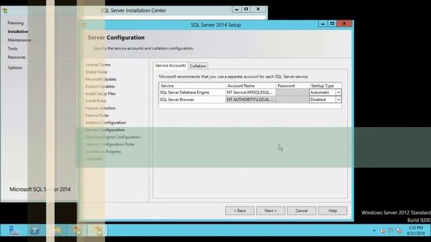This screenshot has height=242, width=431.
Task: Open the taskbar clock showing 2:33 PM
Action: (x=416, y=231)
